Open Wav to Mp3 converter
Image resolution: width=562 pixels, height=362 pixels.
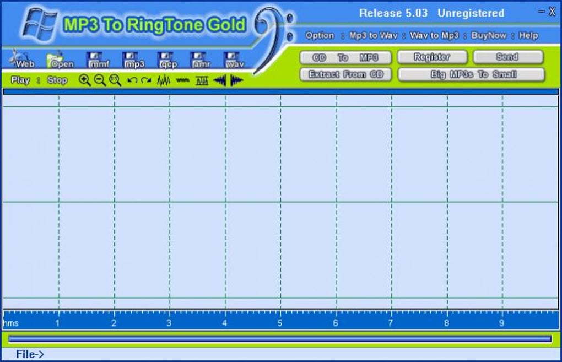[x=434, y=35]
